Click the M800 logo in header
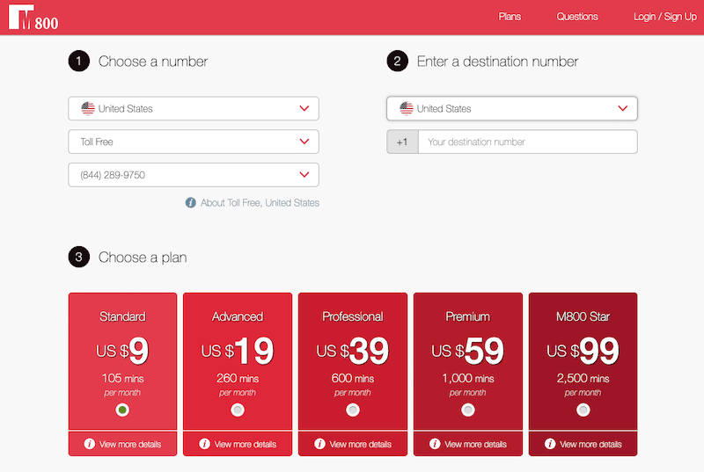Screen dimensions: 704x472 coord(33,18)
